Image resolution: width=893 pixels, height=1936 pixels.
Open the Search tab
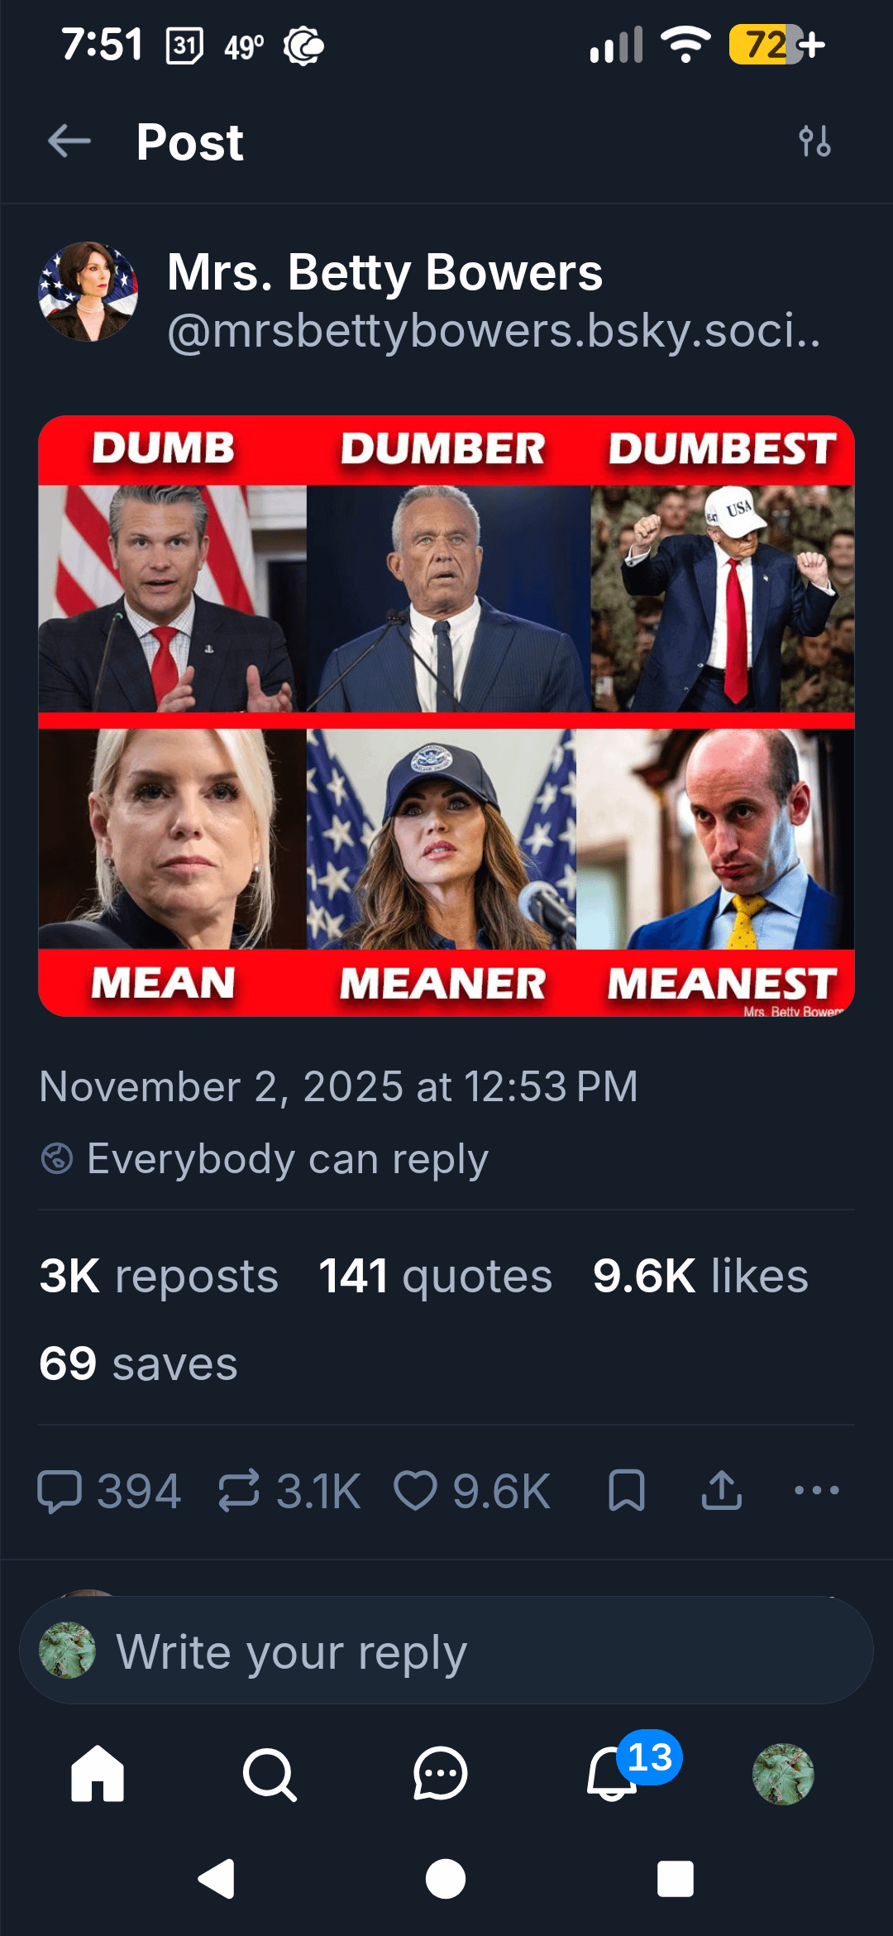270,1774
